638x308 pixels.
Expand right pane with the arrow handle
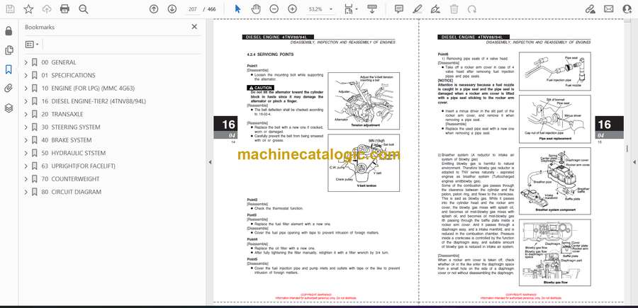(x=634, y=162)
